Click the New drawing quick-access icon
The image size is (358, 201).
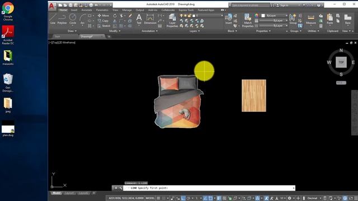pyautogui.click(x=60, y=5)
